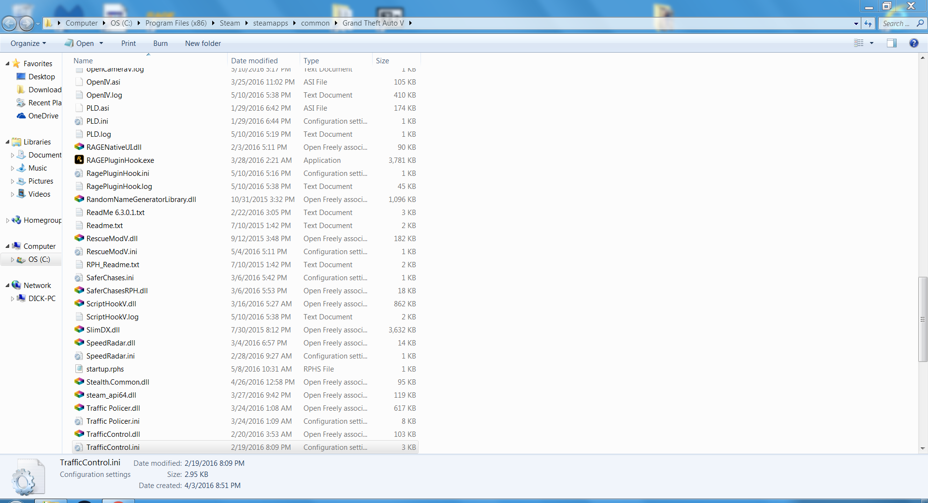This screenshot has height=503, width=928.
Task: Select the ReadMe 6.3.0.1.txt file name
Action: pyautogui.click(x=116, y=213)
